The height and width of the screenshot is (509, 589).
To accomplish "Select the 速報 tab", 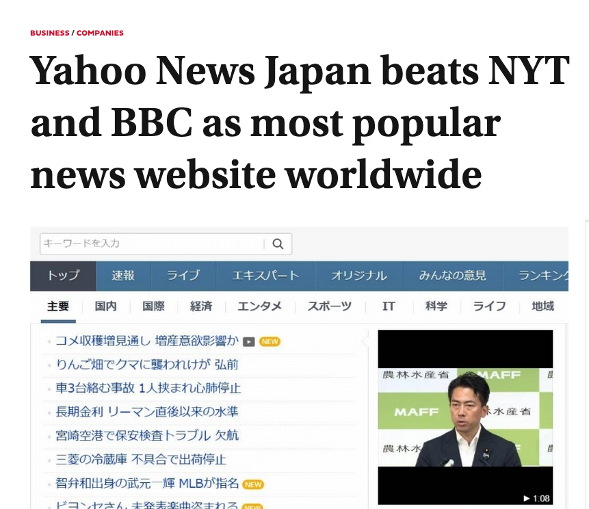I will pos(123,276).
